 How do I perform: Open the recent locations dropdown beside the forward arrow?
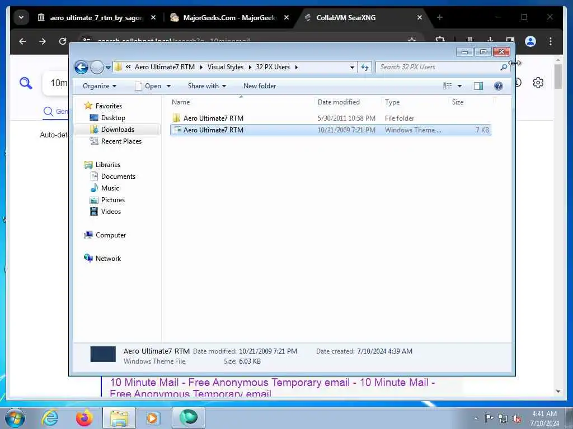[x=108, y=67]
